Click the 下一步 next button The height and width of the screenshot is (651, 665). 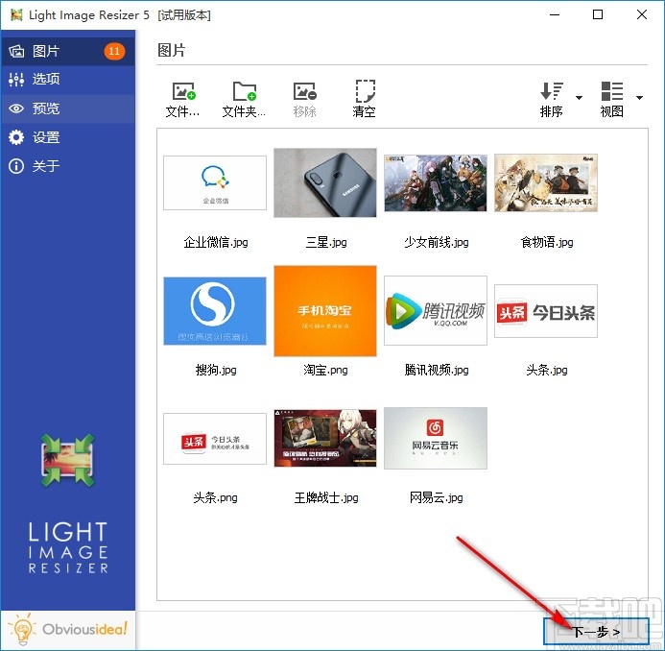pyautogui.click(x=596, y=632)
